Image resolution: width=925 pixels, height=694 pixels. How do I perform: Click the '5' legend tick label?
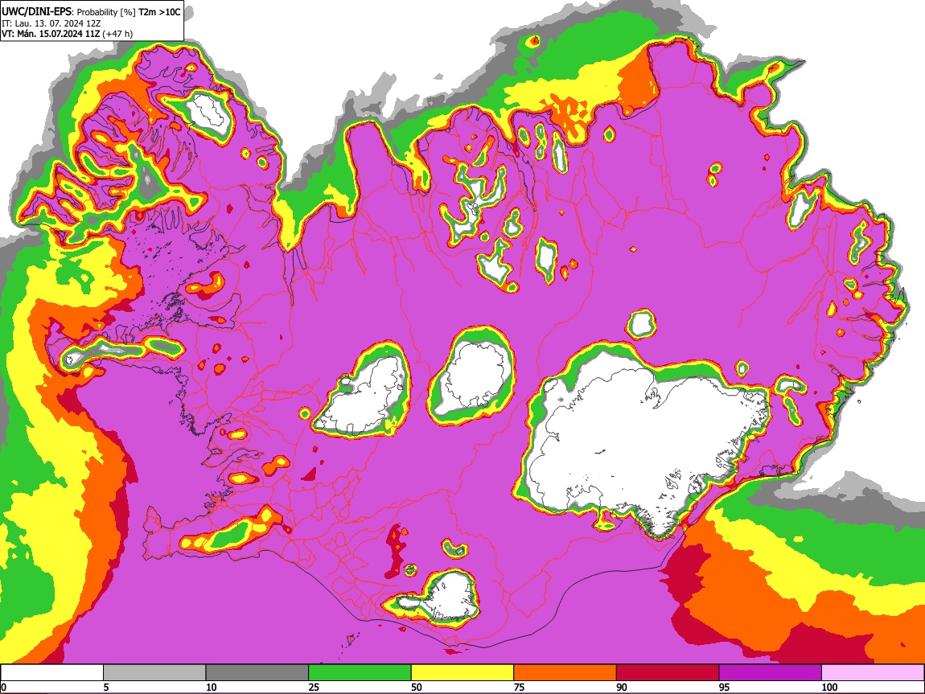(x=106, y=687)
